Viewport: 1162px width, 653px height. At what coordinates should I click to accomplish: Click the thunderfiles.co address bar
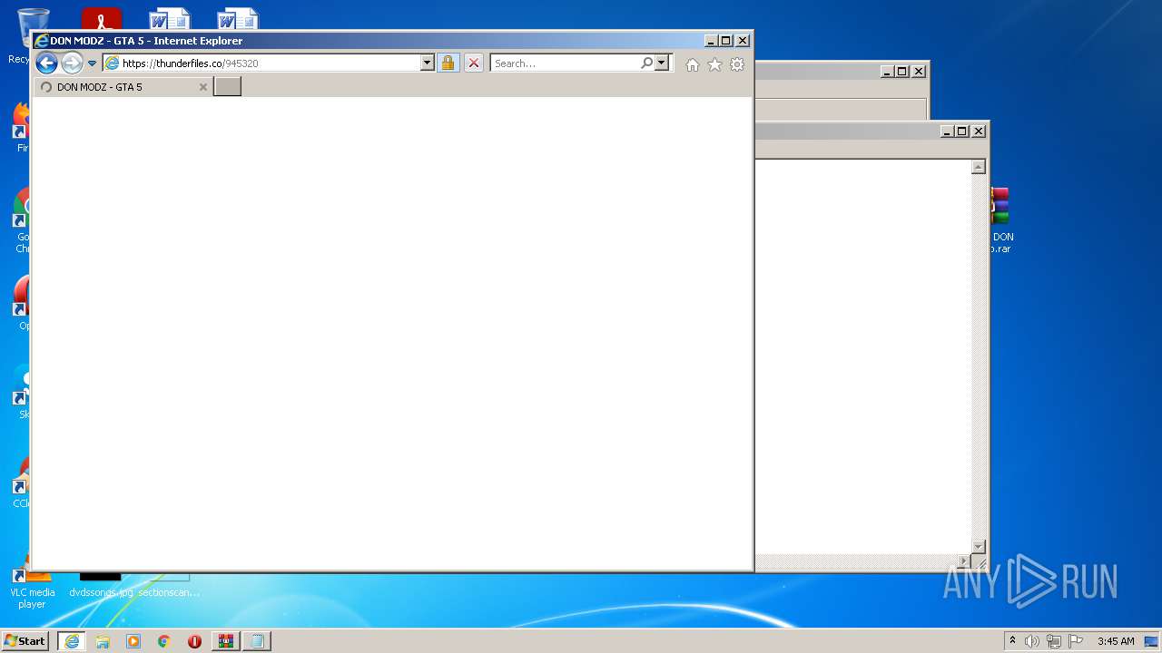pyautogui.click(x=261, y=63)
